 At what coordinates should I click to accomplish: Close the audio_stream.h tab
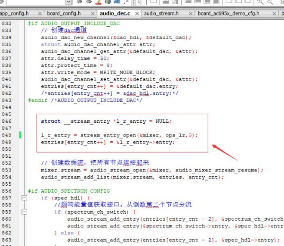191,14
